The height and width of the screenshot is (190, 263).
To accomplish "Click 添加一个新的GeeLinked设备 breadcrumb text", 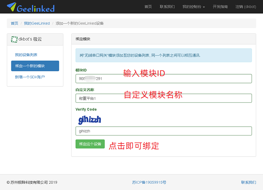I will coord(80,23).
